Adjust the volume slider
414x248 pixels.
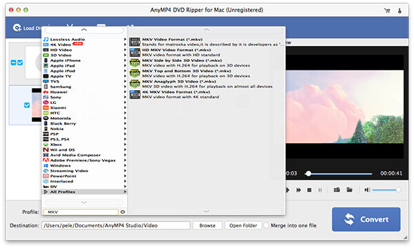386,189
